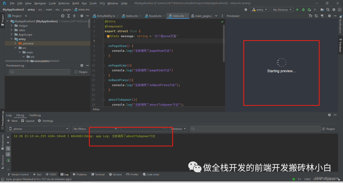Click Collapse All in Project panel
The image size is (343, 183).
pyautogui.click(x=74, y=16)
